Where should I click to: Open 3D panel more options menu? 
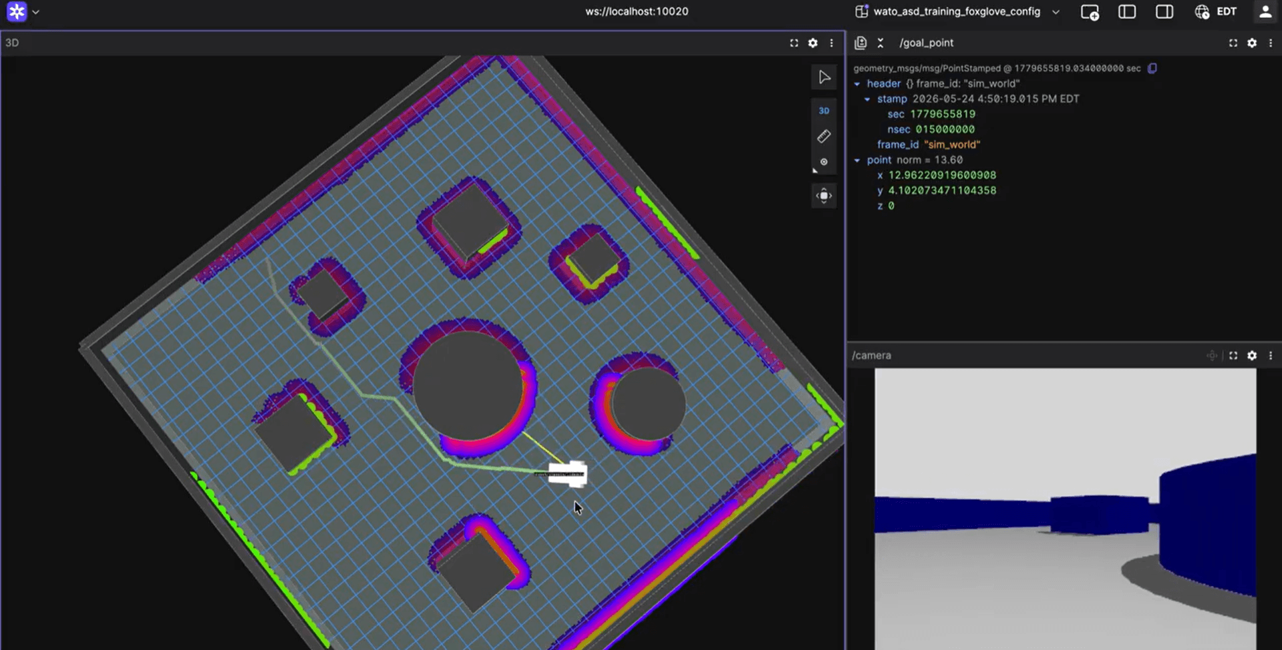click(831, 43)
